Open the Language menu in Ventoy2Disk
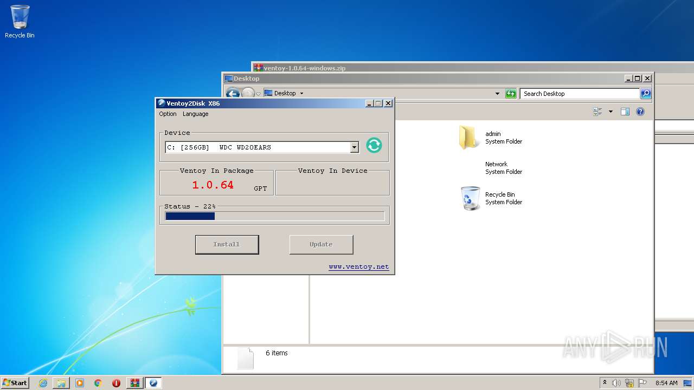Image resolution: width=694 pixels, height=390 pixels. (x=195, y=114)
